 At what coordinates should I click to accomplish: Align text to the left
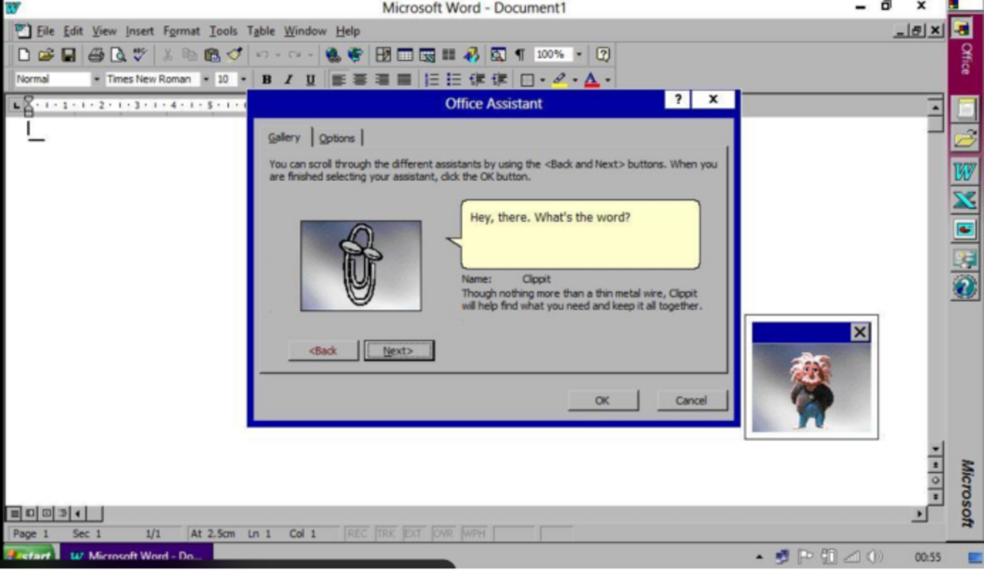point(338,80)
